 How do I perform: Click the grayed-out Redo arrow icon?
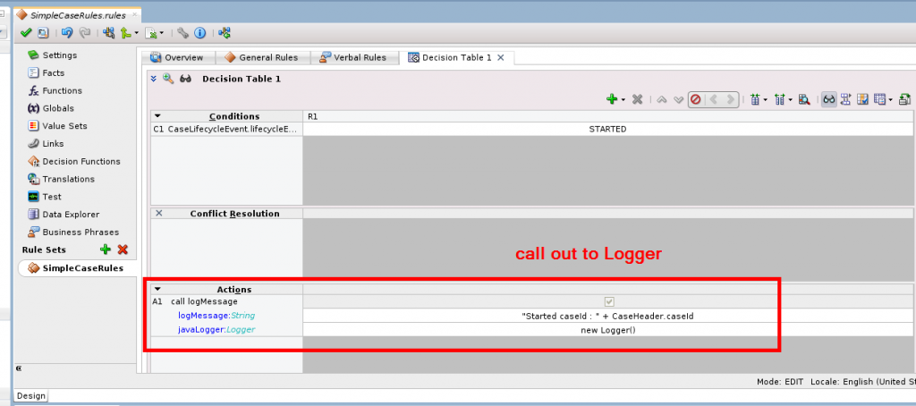85,33
